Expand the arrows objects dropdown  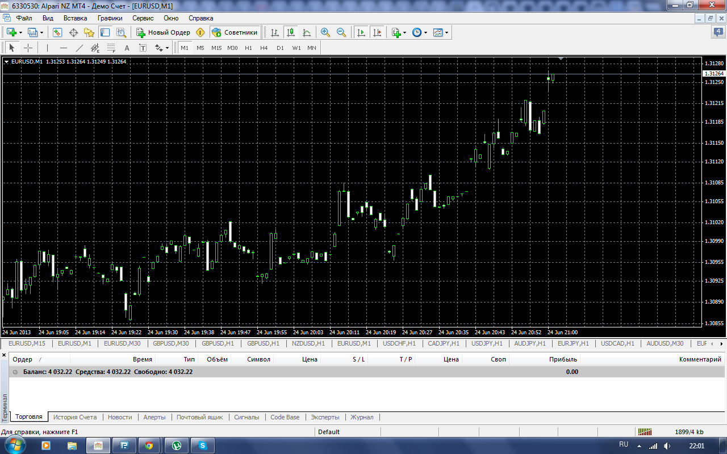pyautogui.click(x=168, y=48)
